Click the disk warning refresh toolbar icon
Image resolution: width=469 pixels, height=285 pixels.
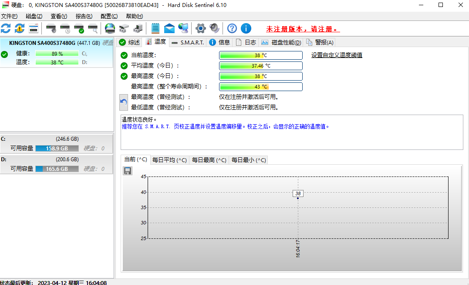click(x=19, y=28)
